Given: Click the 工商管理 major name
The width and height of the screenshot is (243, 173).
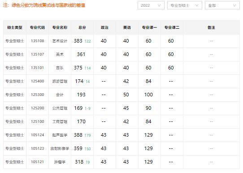Looking at the screenshot, I should point(60,121).
